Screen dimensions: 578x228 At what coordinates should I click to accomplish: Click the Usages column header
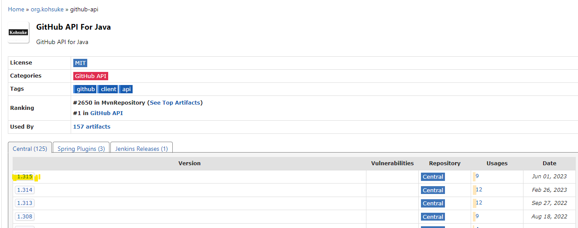pyautogui.click(x=497, y=163)
